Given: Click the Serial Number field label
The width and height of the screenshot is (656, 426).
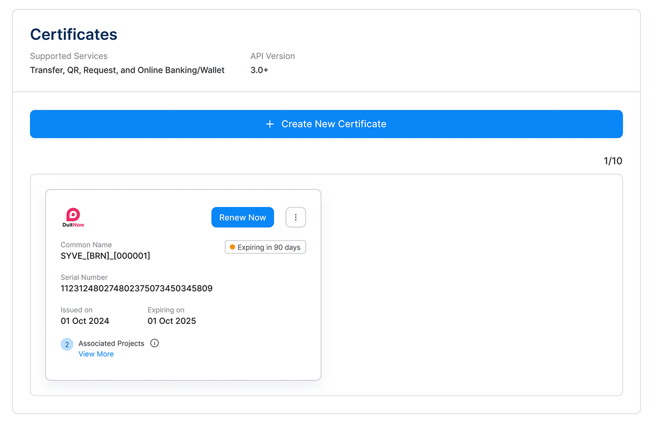Looking at the screenshot, I should coord(84,277).
